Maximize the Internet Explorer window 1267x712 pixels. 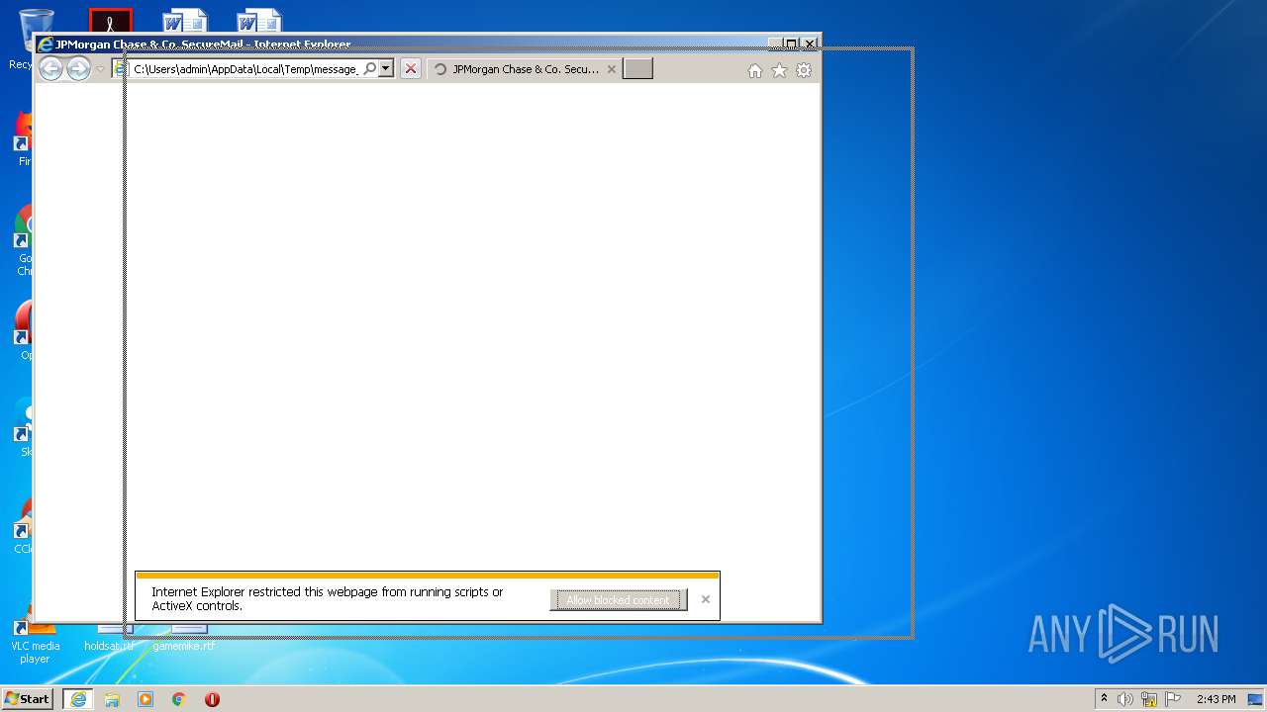tap(791, 44)
